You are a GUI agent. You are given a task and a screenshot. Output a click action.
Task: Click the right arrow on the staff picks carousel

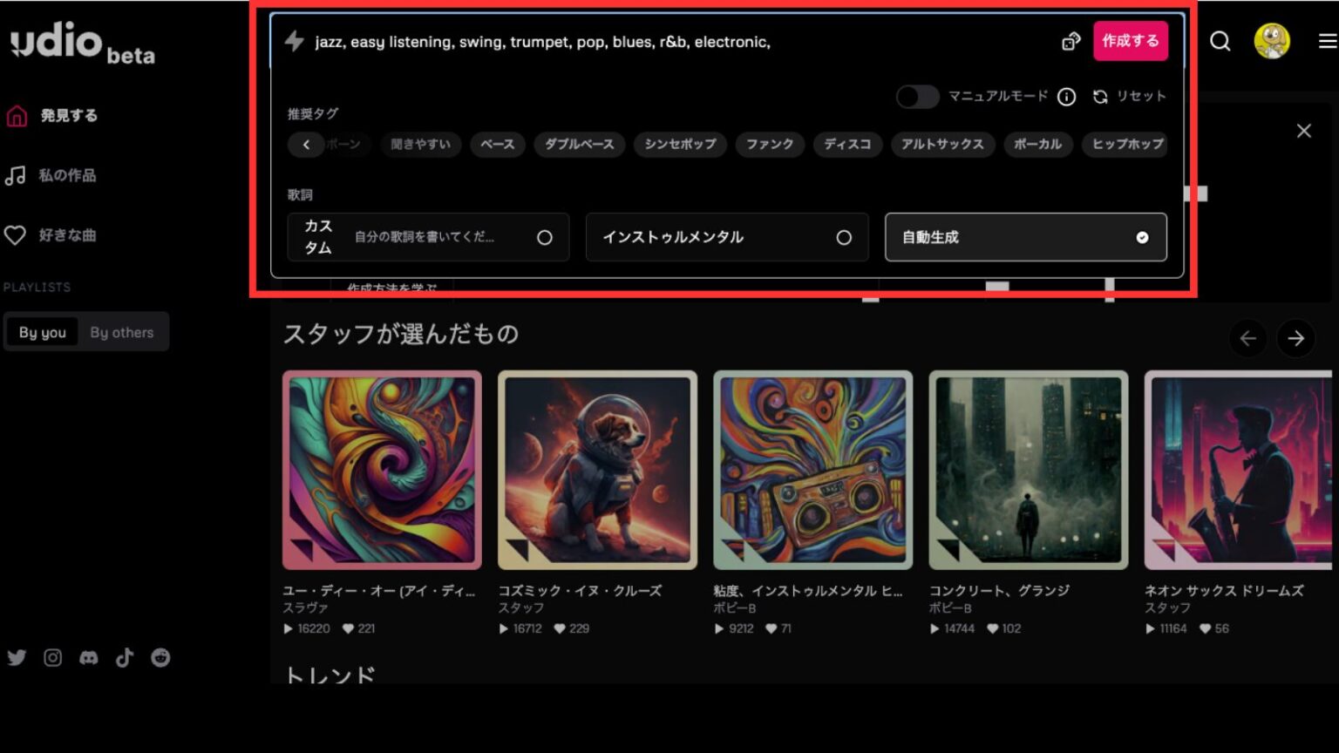1296,339
